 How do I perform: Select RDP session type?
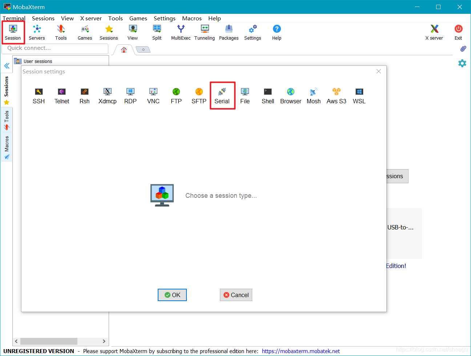[130, 96]
